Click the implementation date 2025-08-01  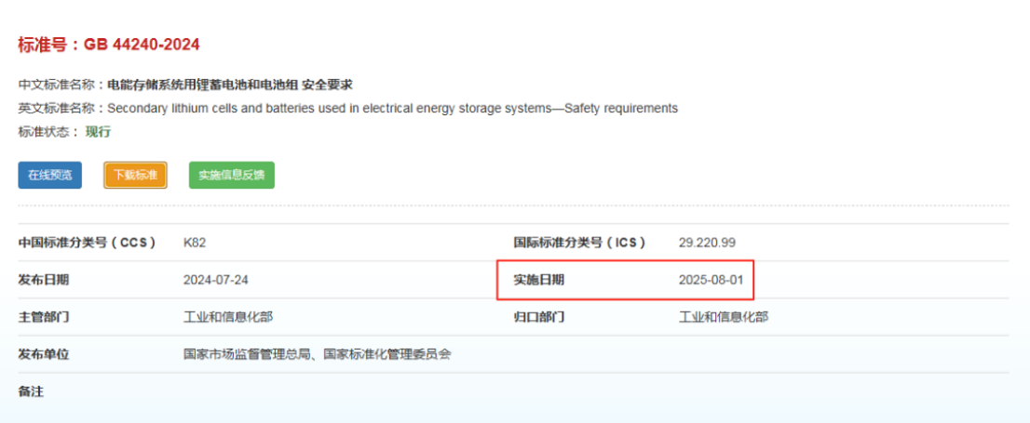click(x=711, y=280)
